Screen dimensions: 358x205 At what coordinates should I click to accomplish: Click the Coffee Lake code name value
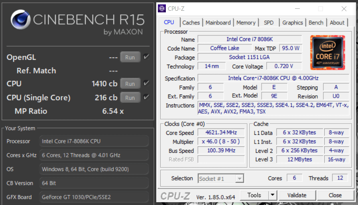(225, 48)
